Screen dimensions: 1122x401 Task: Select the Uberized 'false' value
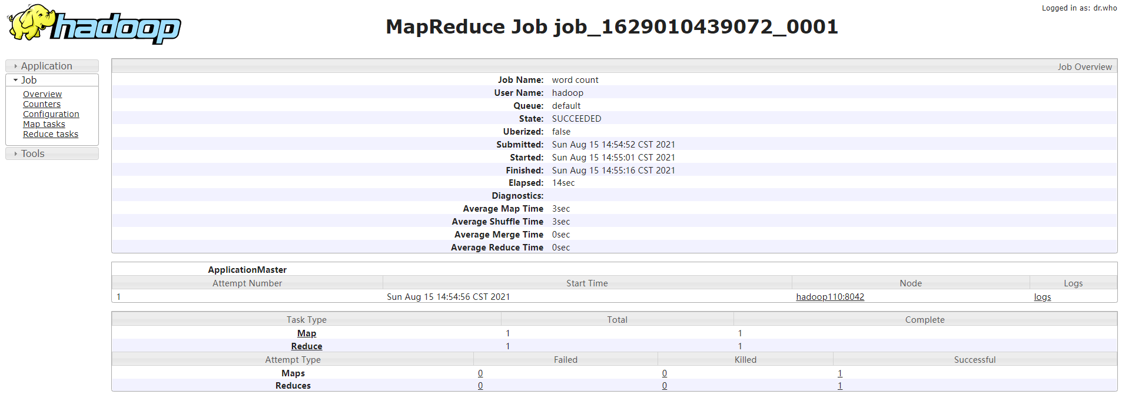tap(561, 132)
